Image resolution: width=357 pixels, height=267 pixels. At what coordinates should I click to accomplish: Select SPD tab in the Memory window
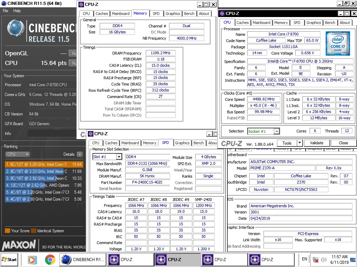156,14
